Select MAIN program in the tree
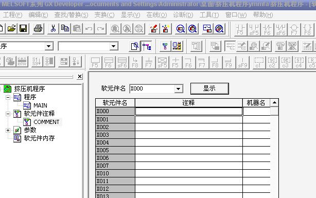 point(40,105)
